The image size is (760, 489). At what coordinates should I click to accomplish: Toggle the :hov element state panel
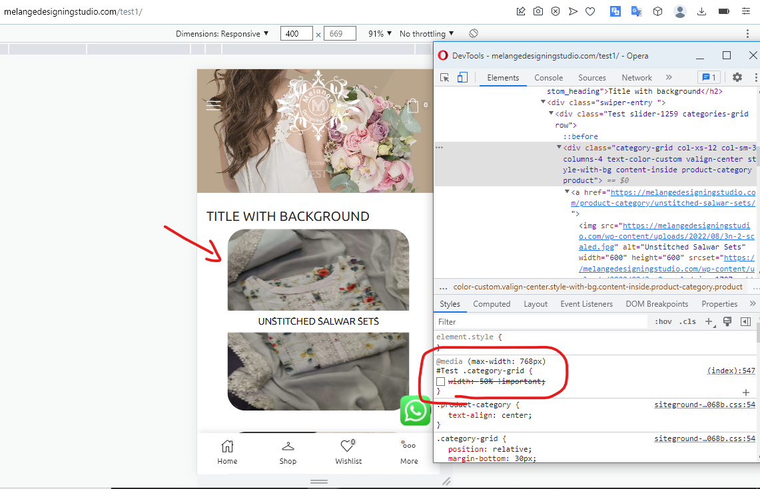click(663, 321)
